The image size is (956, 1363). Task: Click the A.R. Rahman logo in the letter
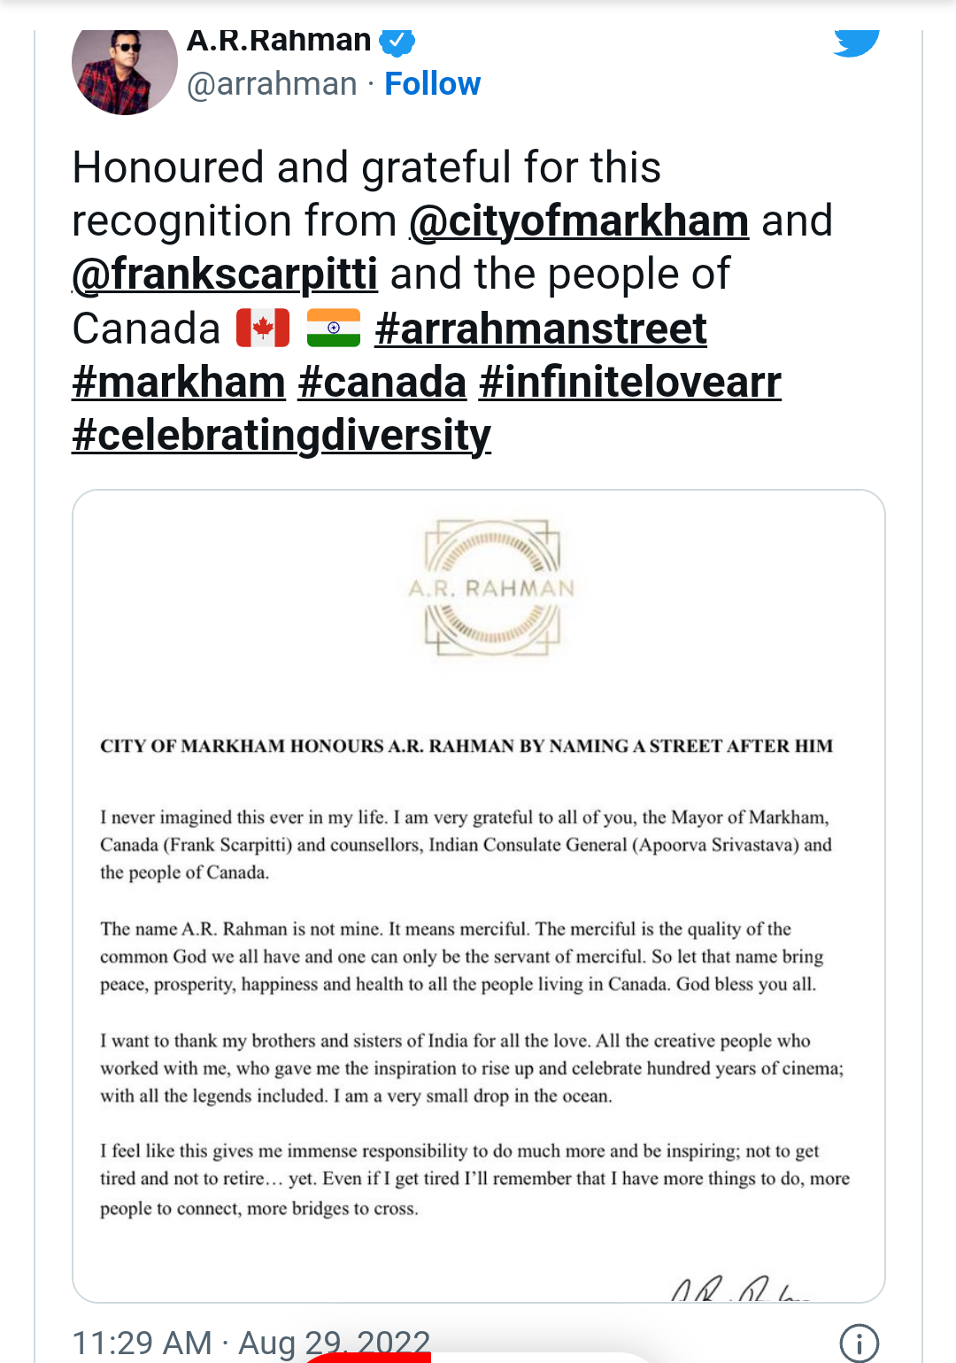point(492,588)
